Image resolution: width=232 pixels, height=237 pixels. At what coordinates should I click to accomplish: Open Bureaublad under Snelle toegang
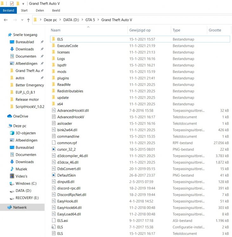25,42
